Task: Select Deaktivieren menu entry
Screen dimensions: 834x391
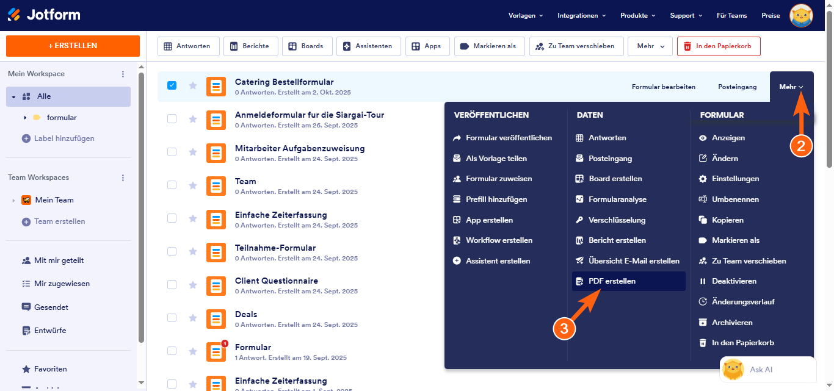Action: 728,281
